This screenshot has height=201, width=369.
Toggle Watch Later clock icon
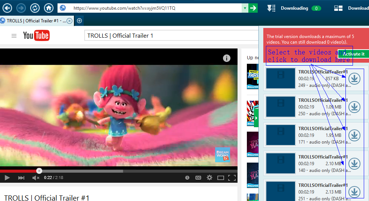click(187, 178)
